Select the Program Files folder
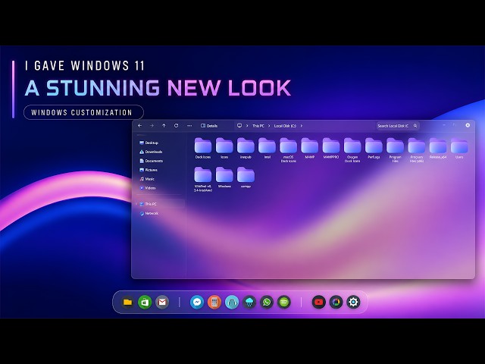The height and width of the screenshot is (364, 485). coord(395,150)
